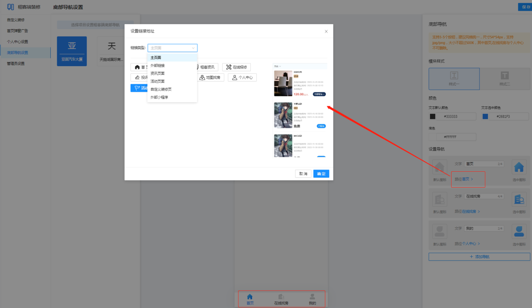
Task: Click the 文字 input containing 在线找房
Action: point(484,196)
